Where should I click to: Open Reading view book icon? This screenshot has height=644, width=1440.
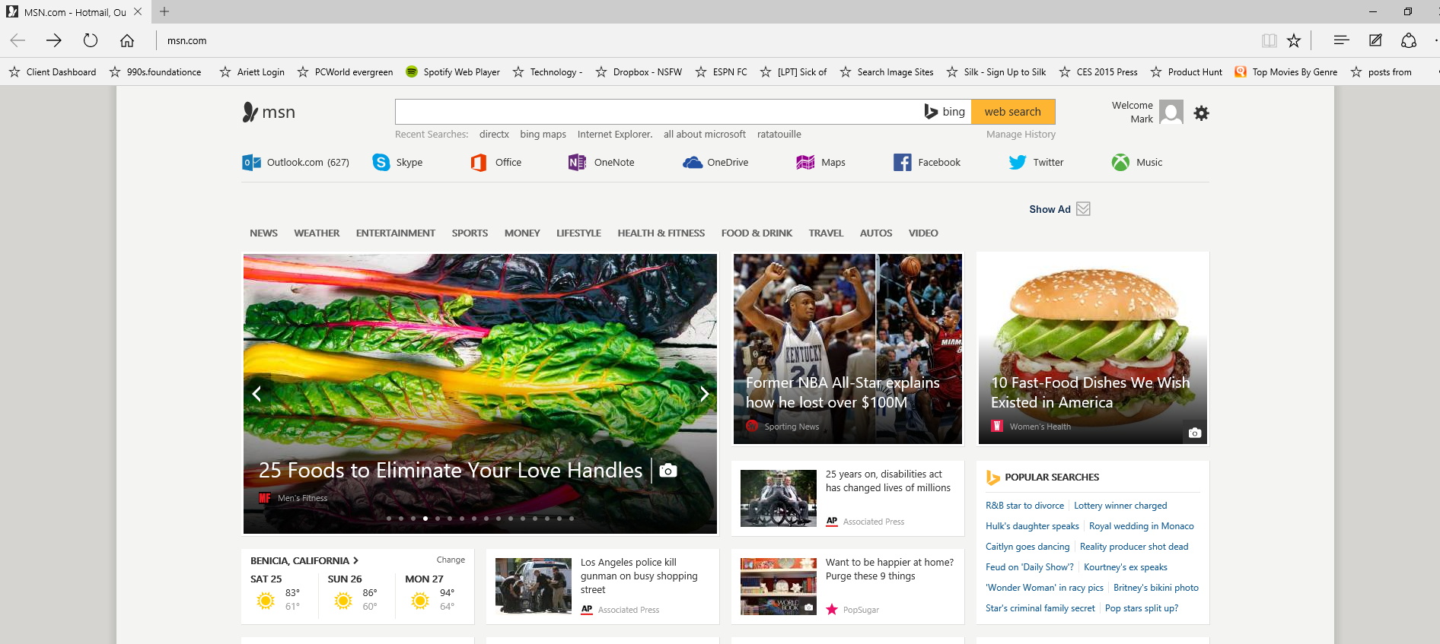point(1269,40)
